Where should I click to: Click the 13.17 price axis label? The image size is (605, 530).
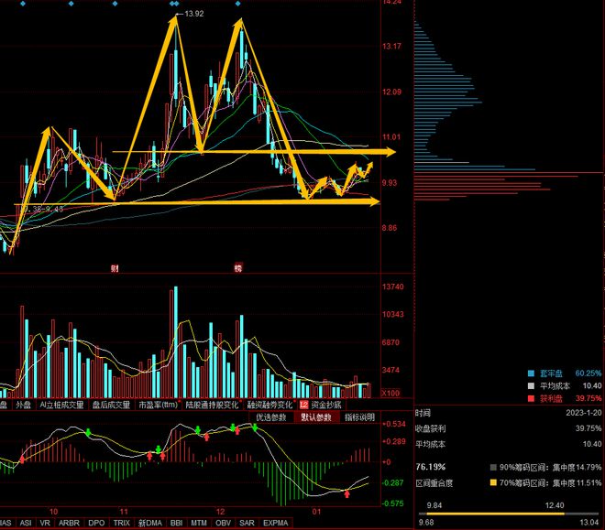tap(391, 46)
